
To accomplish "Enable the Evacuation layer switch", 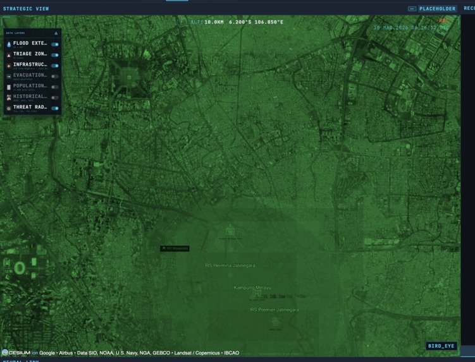I will [x=55, y=76].
